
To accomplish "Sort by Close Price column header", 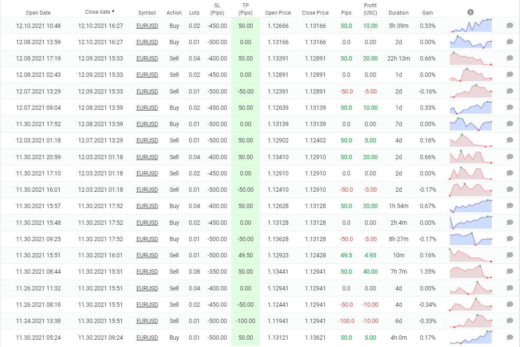I will pos(315,13).
